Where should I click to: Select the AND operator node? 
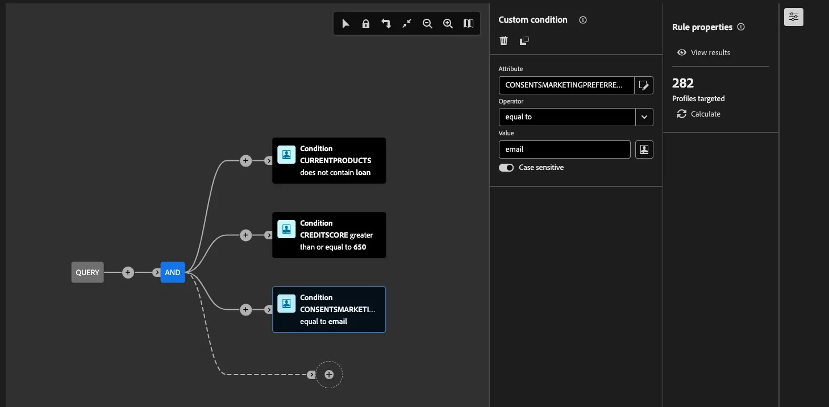(x=173, y=272)
